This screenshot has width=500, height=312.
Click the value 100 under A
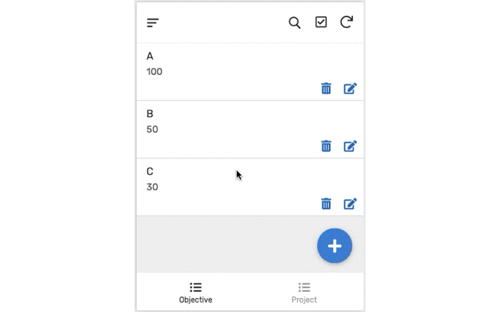[155, 72]
